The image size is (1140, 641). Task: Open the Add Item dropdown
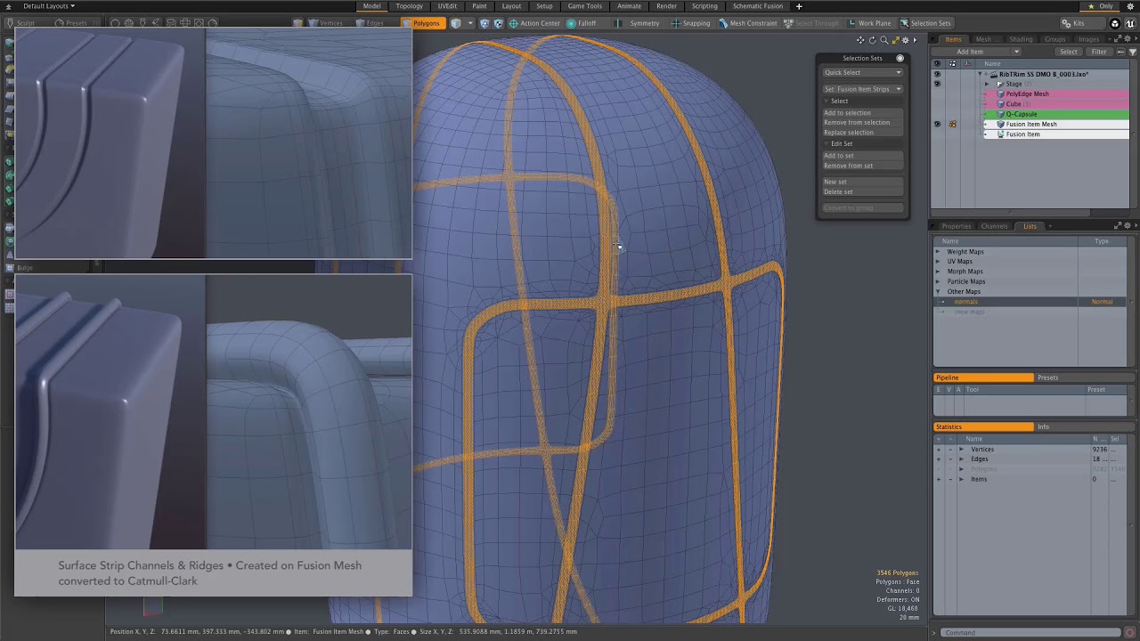[x=976, y=52]
